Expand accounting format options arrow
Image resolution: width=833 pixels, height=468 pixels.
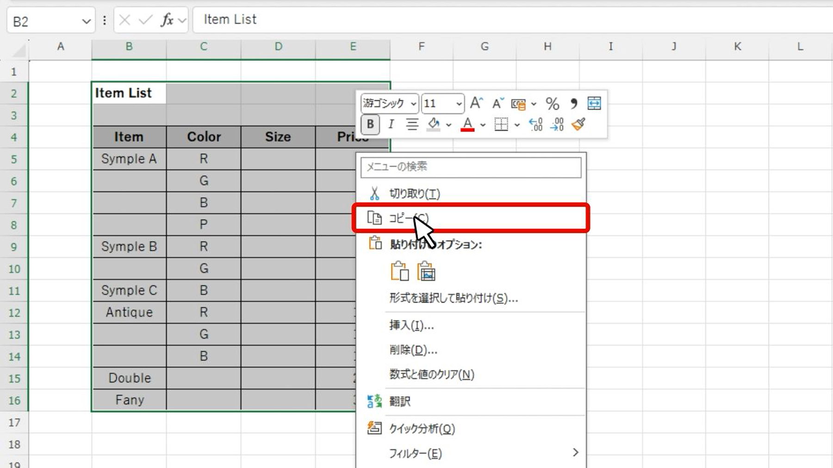(x=534, y=104)
